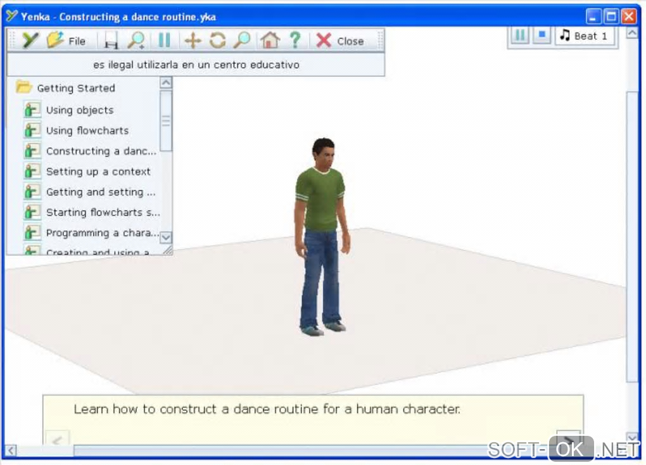Select the rotate view tool
This screenshot has width=646, height=465.
pyautogui.click(x=217, y=41)
